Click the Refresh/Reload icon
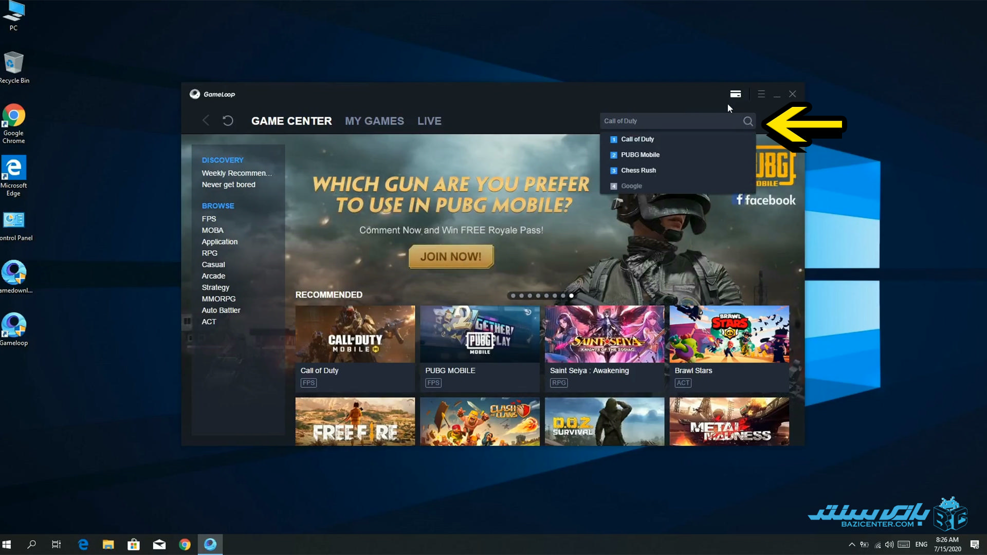This screenshot has width=987, height=555. point(228,120)
